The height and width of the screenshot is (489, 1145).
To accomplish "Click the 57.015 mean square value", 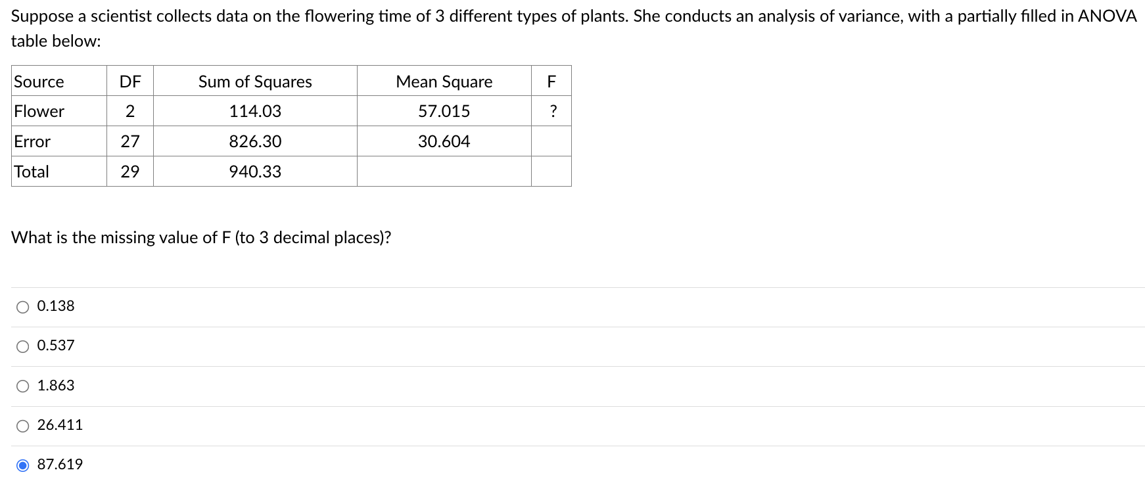I will [x=444, y=111].
